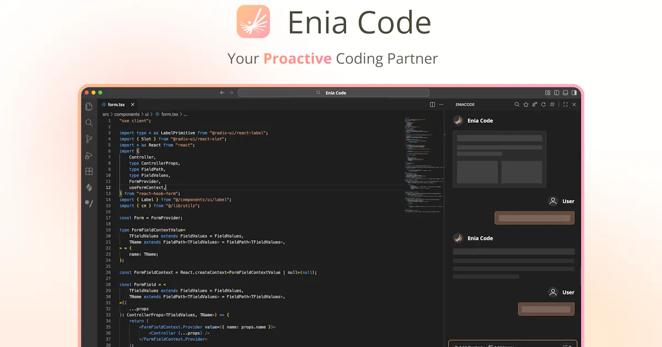This screenshot has height=347, width=662.
Task: Click 'ui' in the breadcrumb path
Action: (147, 115)
